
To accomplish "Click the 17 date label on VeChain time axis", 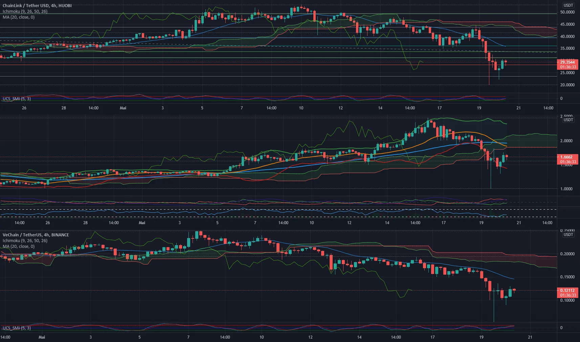I will point(432,337).
